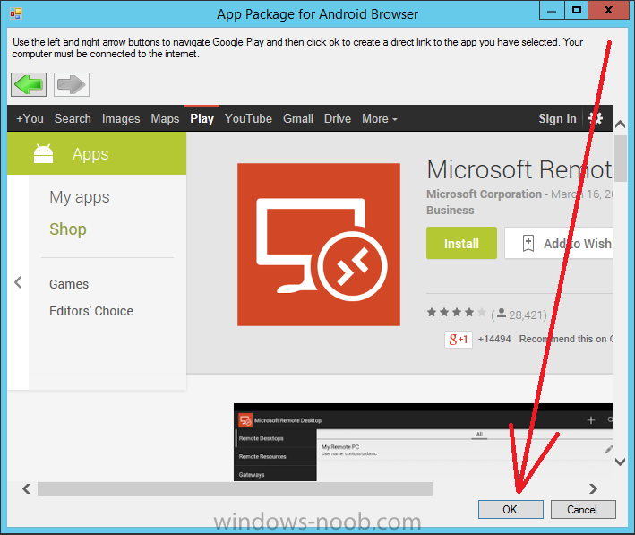The height and width of the screenshot is (535, 635).
Task: Open the Microsoft Corporation developer link
Action: pos(484,194)
